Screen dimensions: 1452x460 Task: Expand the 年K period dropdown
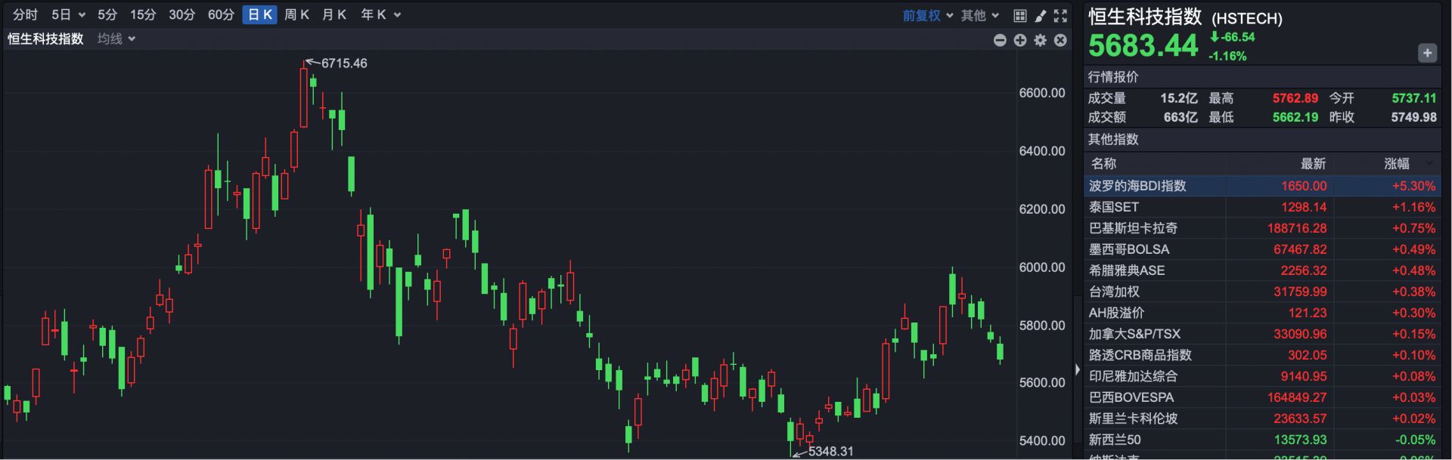(380, 14)
